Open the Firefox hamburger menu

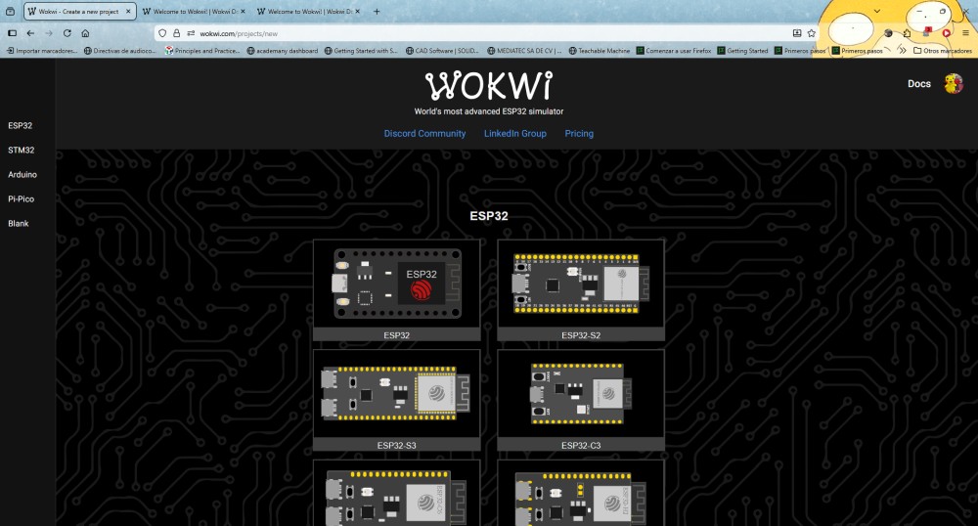coord(965,33)
